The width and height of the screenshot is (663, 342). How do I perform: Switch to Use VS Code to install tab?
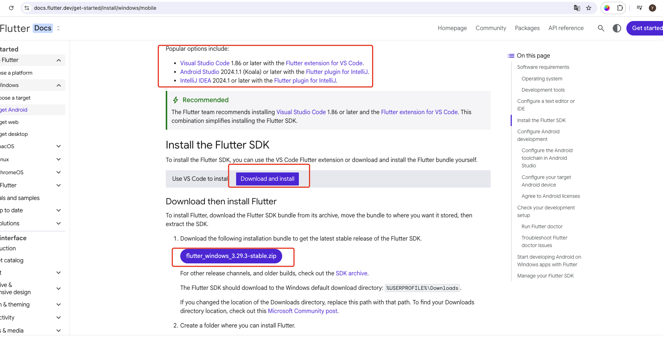tap(200, 179)
